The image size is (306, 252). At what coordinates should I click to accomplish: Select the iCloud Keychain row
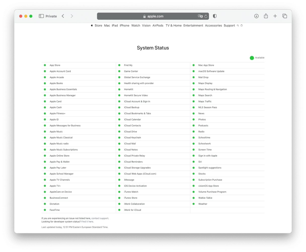tap(153, 138)
